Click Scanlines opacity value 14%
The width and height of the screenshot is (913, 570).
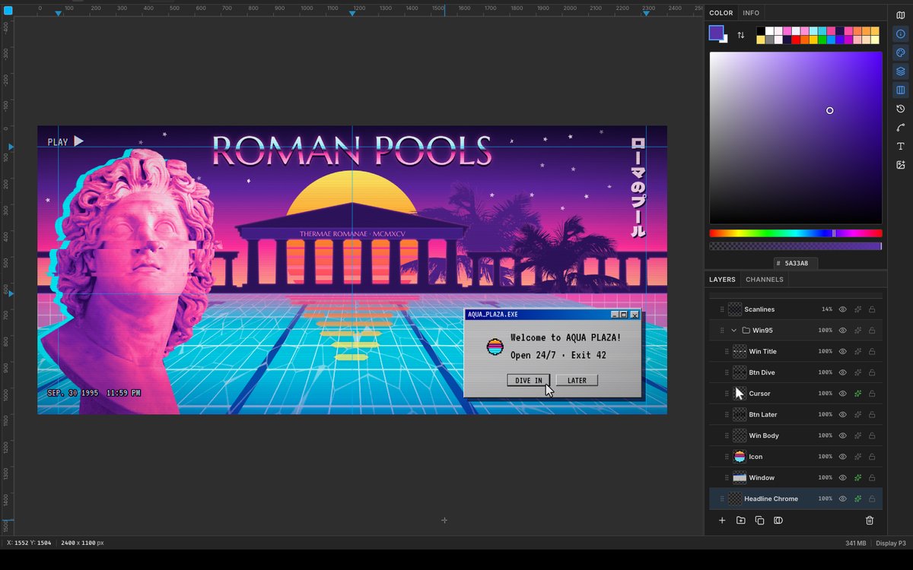click(826, 309)
